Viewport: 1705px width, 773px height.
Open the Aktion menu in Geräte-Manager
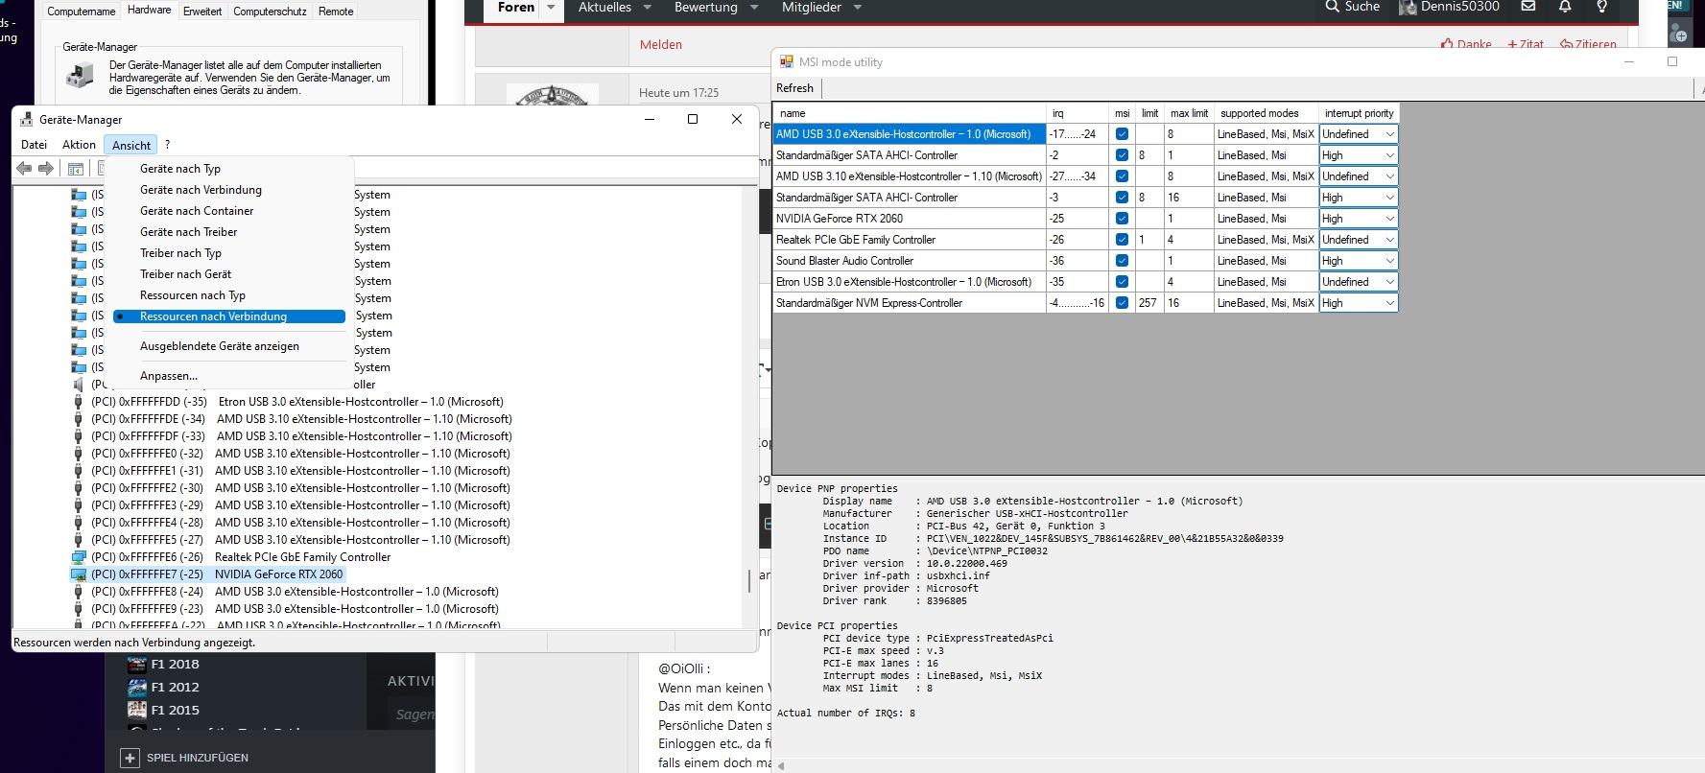tap(79, 145)
